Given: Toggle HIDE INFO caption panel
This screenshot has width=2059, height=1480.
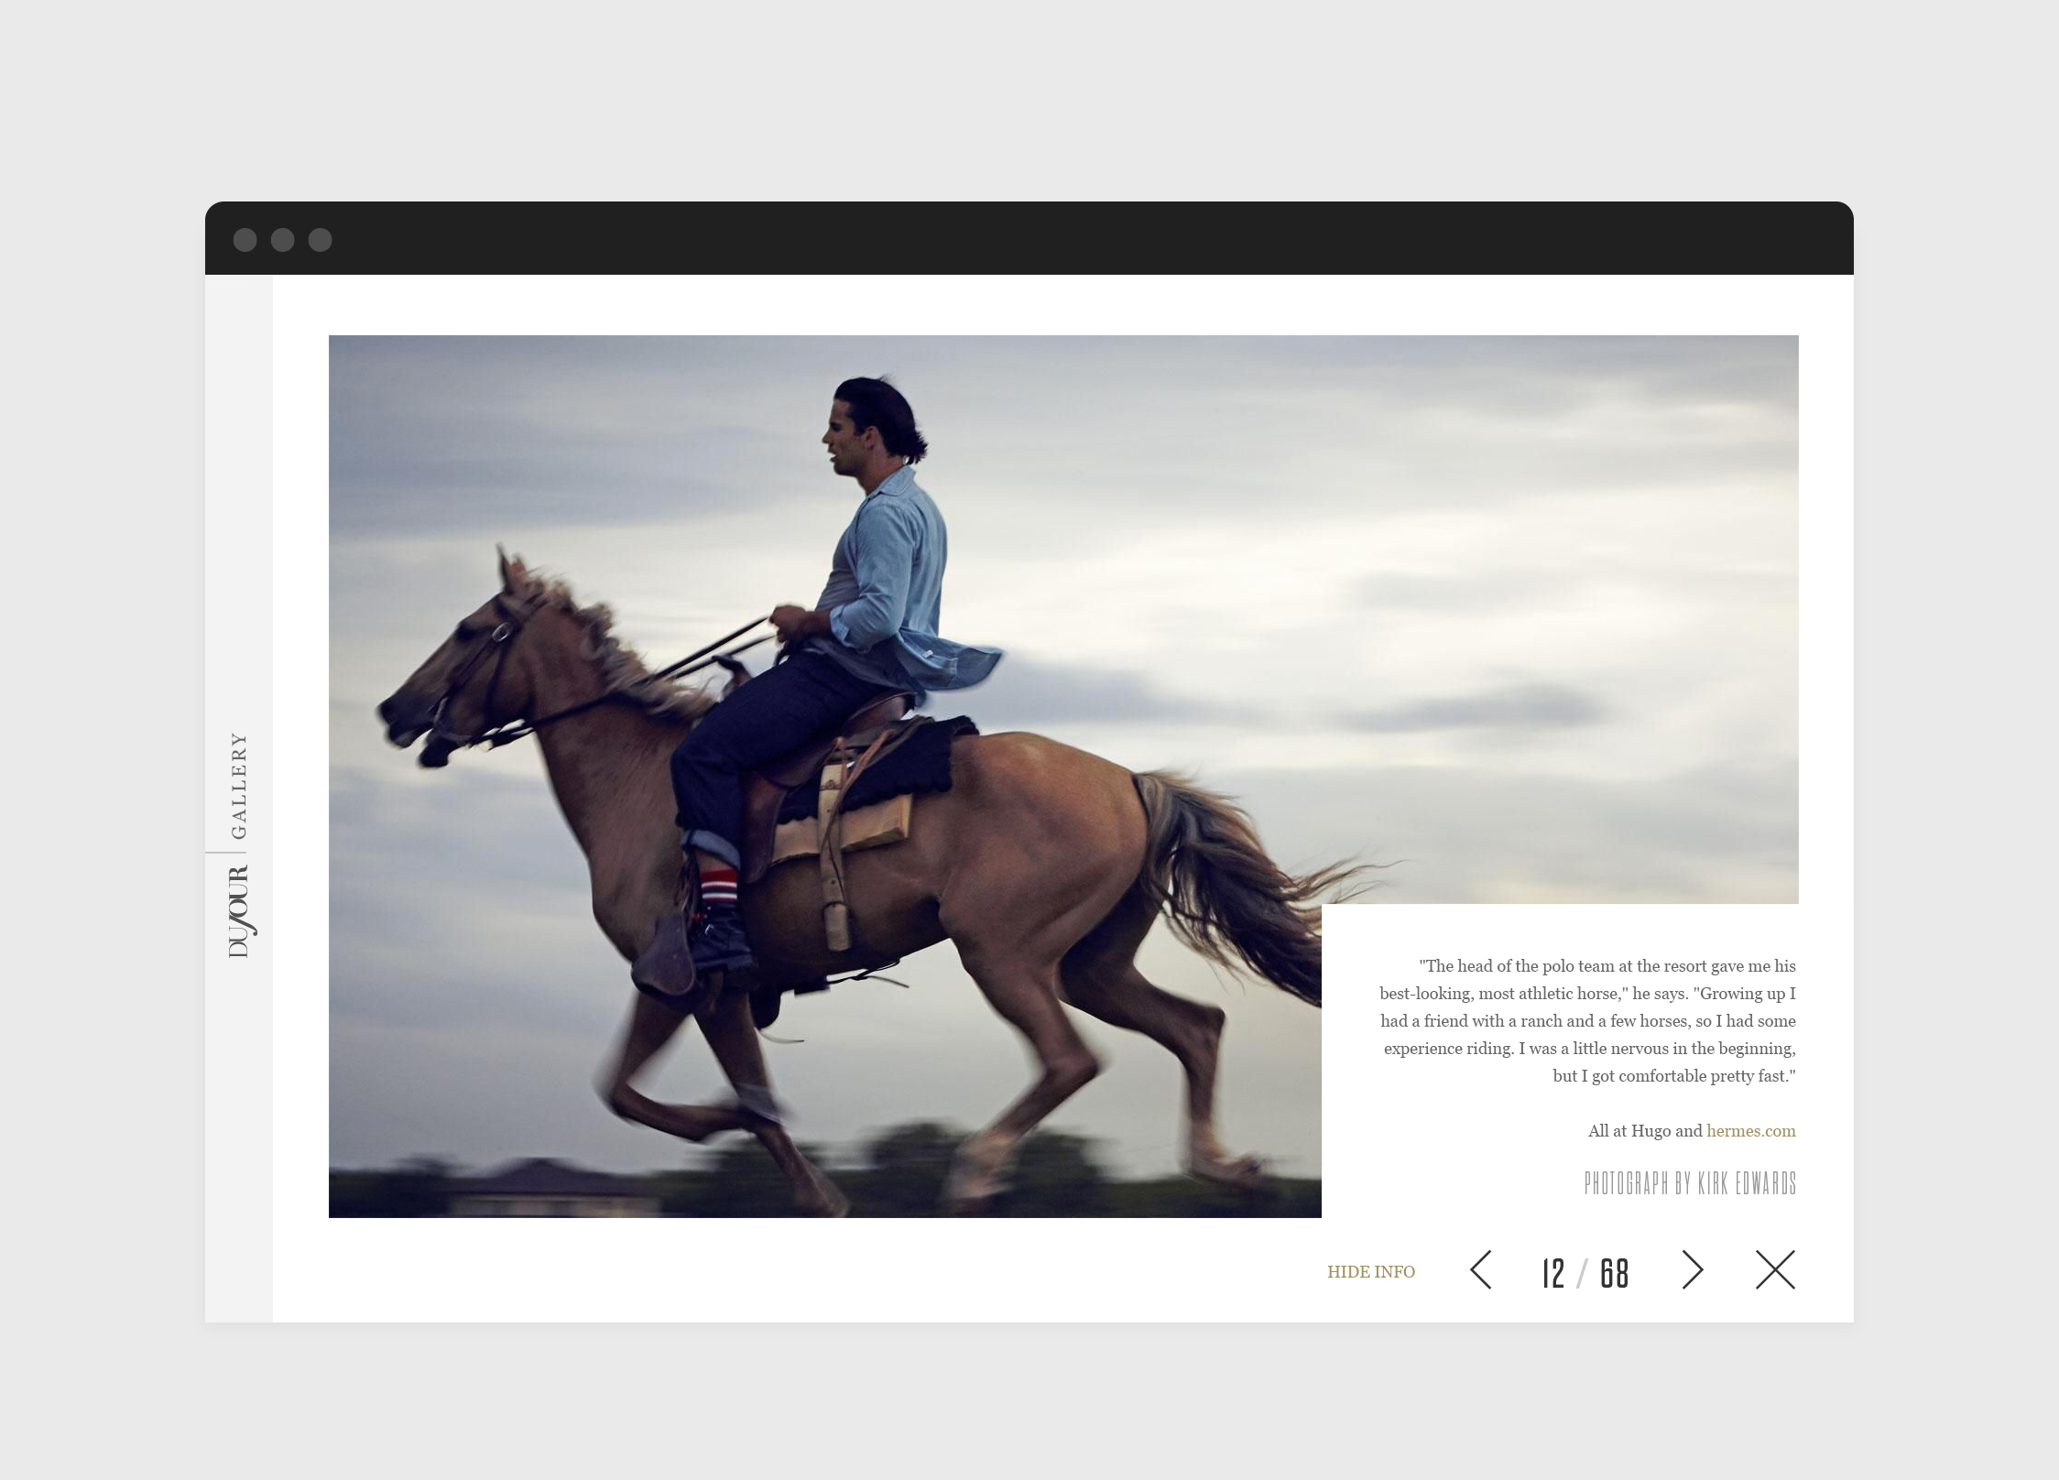Looking at the screenshot, I should (x=1370, y=1271).
